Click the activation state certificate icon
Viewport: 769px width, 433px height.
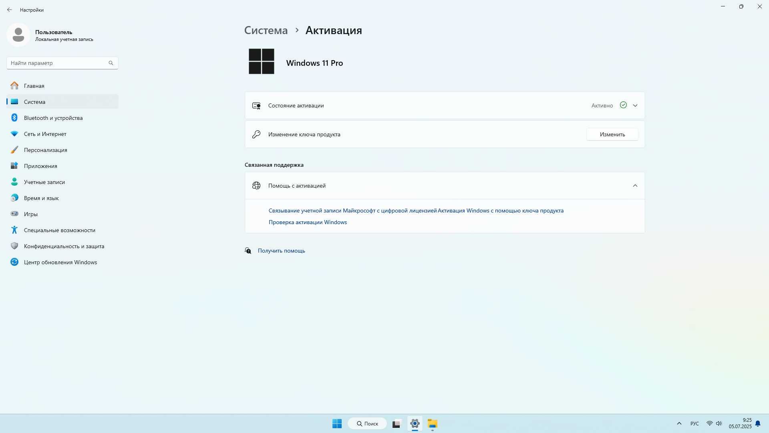pyautogui.click(x=256, y=105)
